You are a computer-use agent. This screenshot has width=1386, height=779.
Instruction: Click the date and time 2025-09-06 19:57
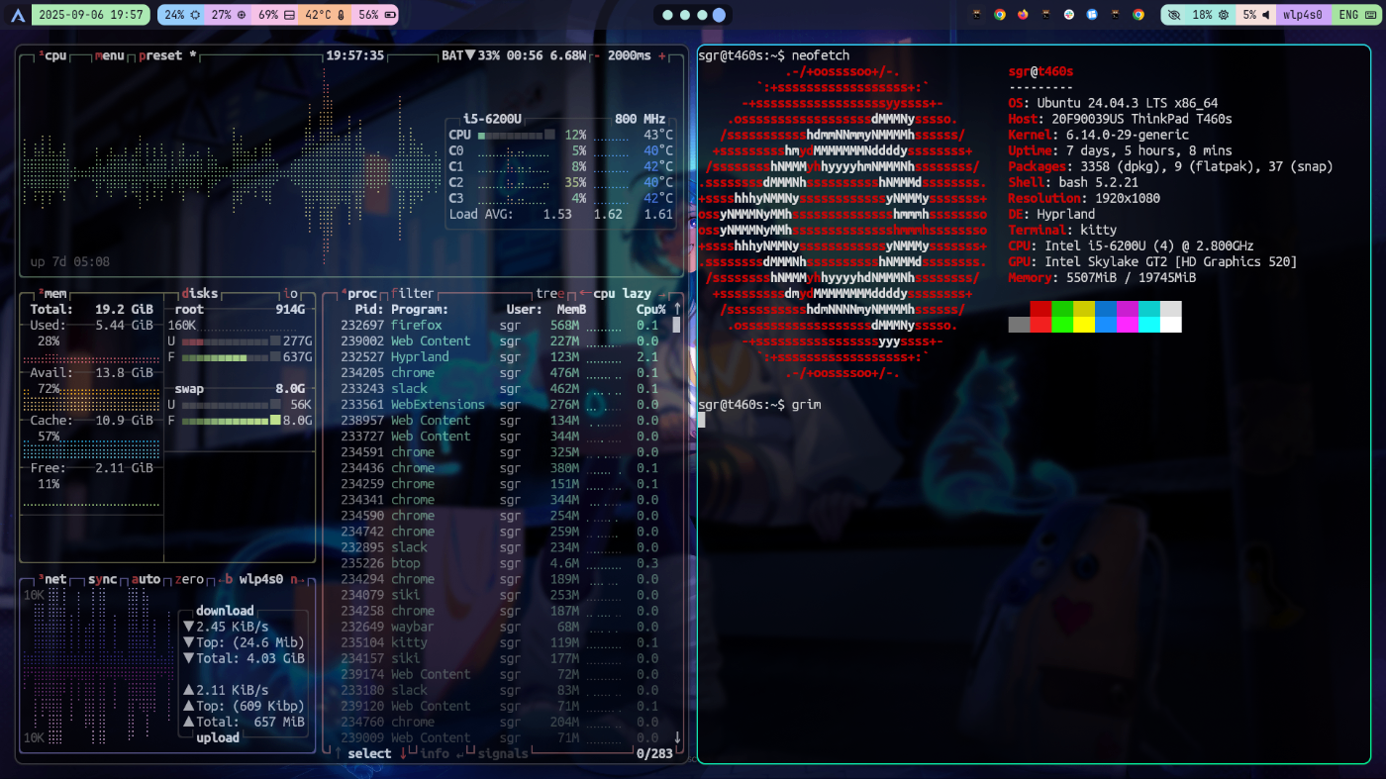point(91,15)
